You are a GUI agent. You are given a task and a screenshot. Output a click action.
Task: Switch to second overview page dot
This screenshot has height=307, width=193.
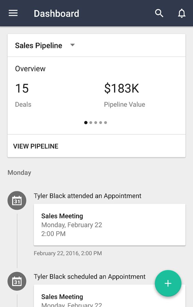(x=91, y=122)
